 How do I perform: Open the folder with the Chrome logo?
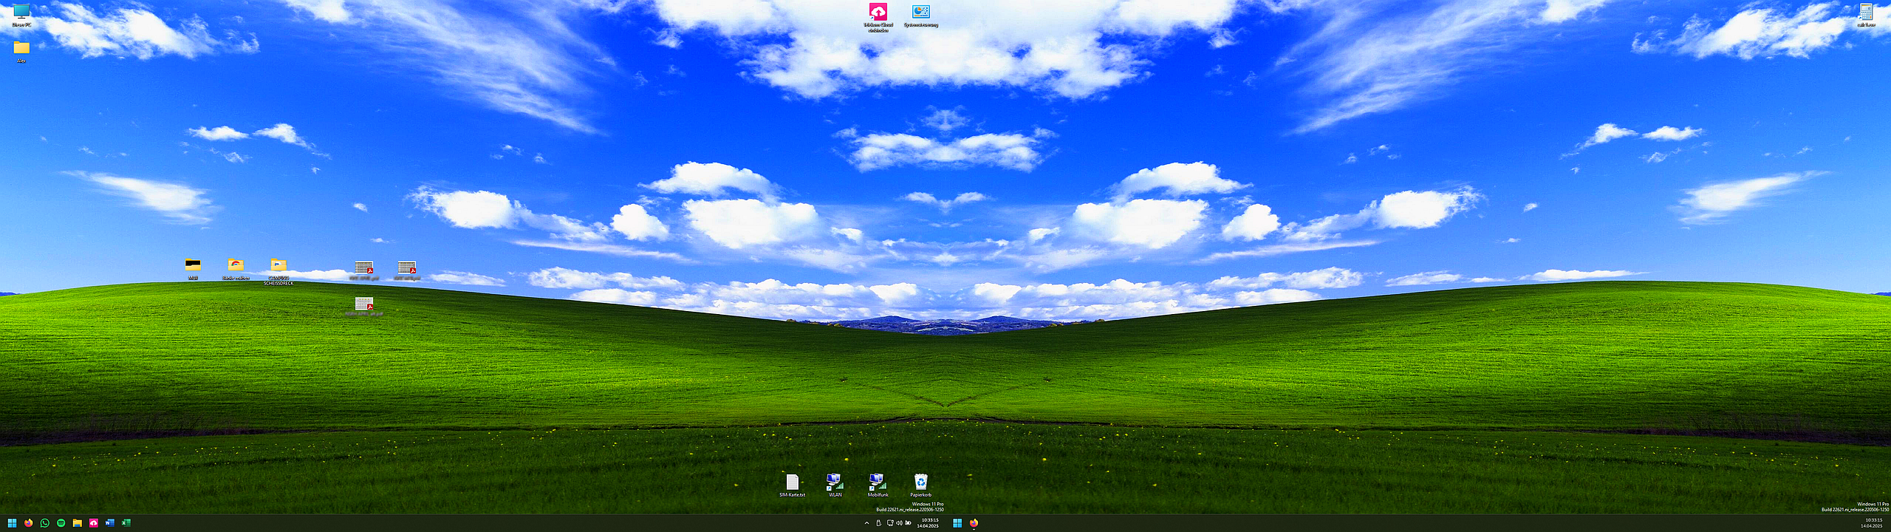pyautogui.click(x=236, y=269)
